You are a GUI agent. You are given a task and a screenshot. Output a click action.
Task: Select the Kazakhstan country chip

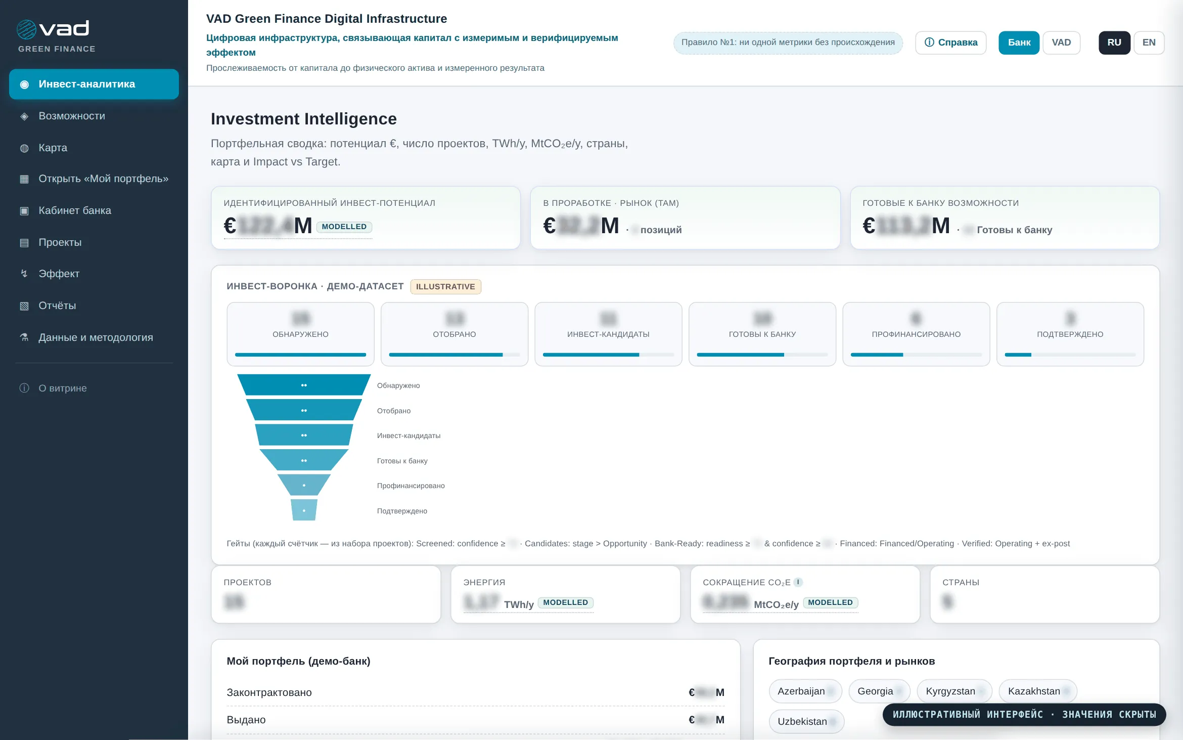pyautogui.click(x=1038, y=691)
